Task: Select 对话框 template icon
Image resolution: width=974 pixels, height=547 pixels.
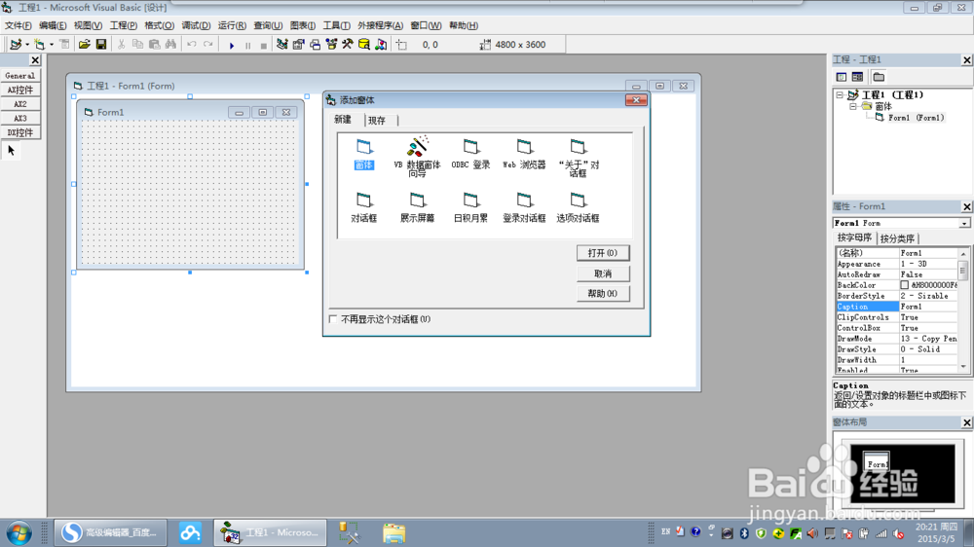Action: click(x=364, y=207)
